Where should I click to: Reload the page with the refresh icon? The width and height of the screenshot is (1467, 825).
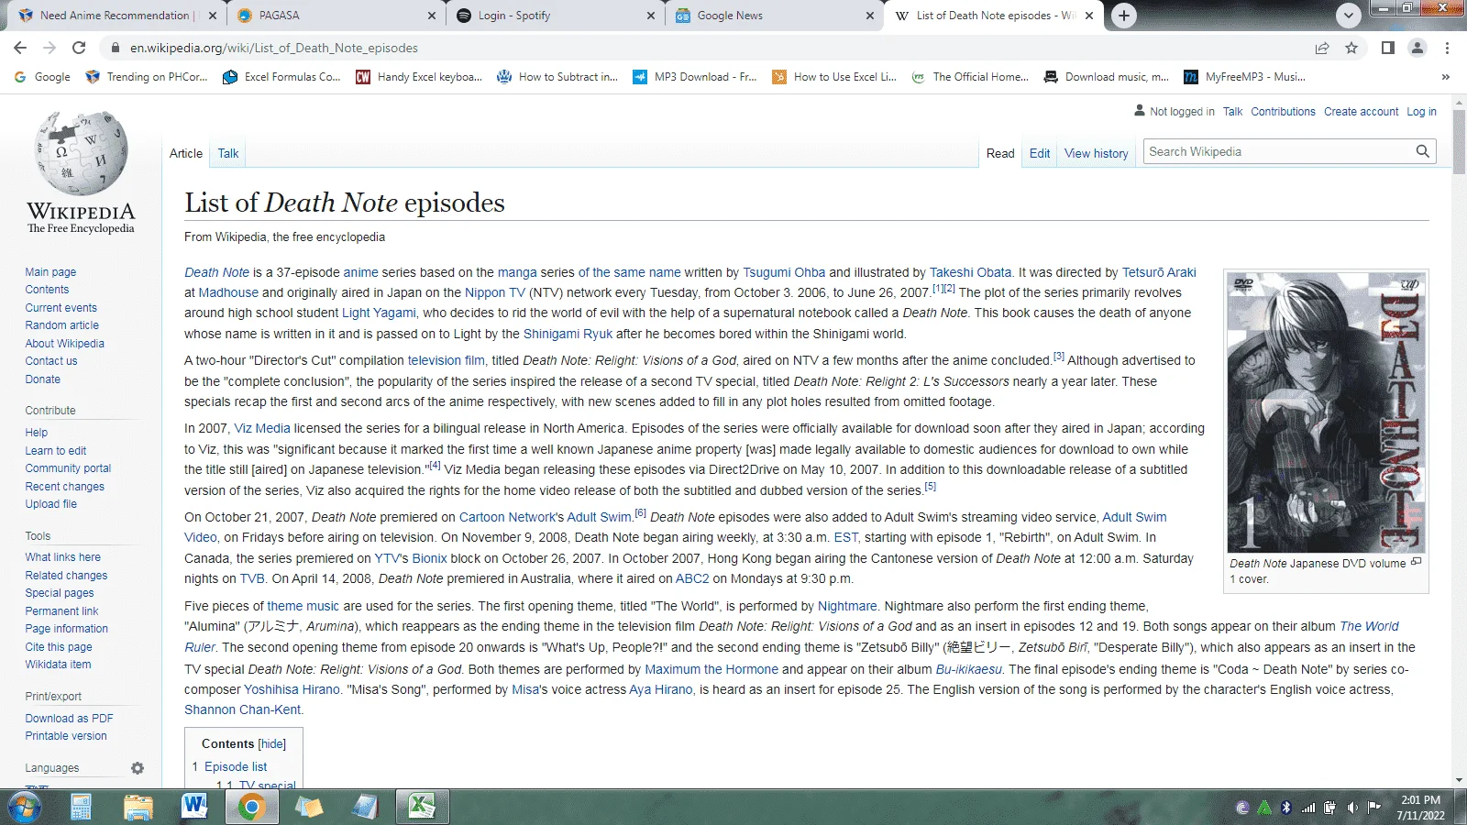click(x=79, y=48)
